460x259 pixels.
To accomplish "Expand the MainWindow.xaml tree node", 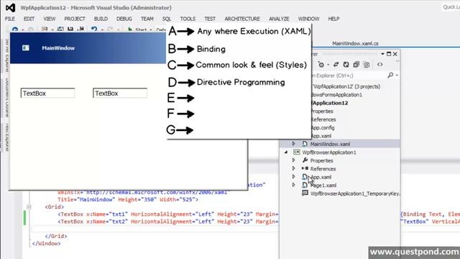I will 293,144.
